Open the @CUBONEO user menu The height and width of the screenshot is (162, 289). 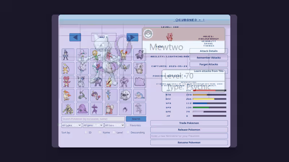coord(190,20)
